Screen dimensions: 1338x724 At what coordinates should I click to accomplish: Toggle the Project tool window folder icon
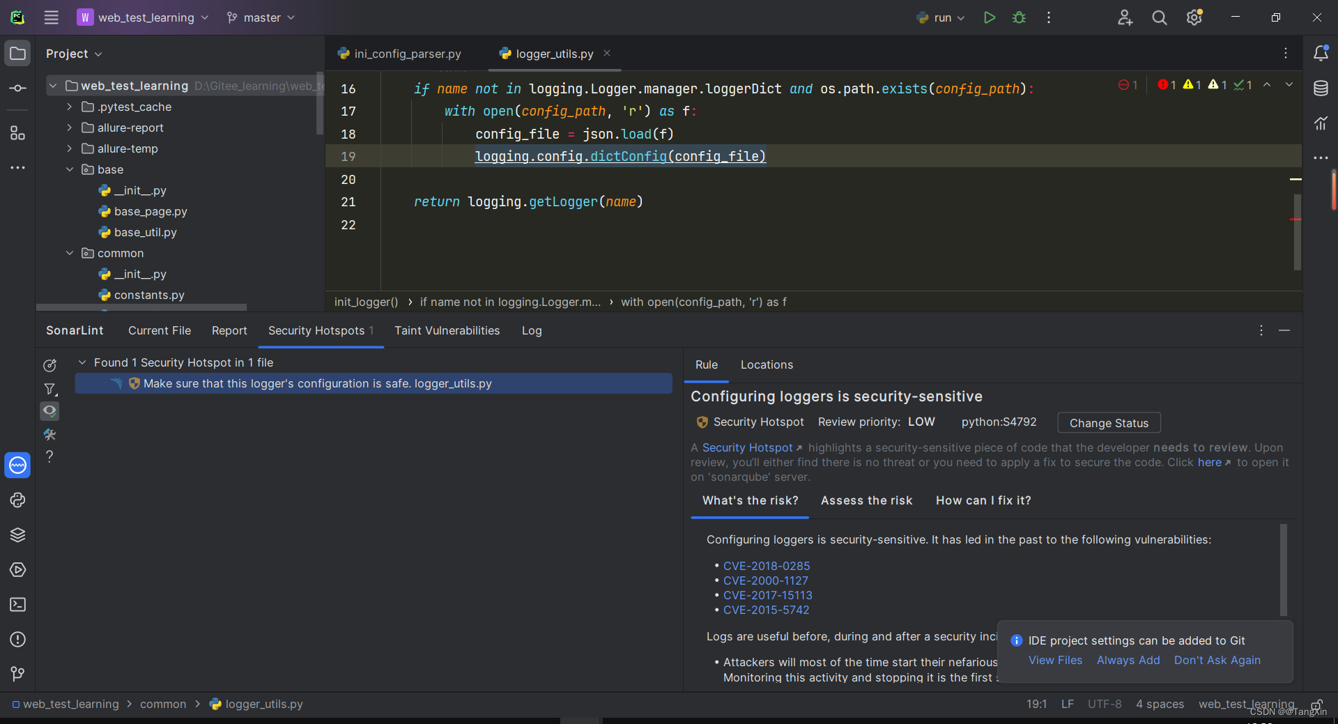(18, 54)
